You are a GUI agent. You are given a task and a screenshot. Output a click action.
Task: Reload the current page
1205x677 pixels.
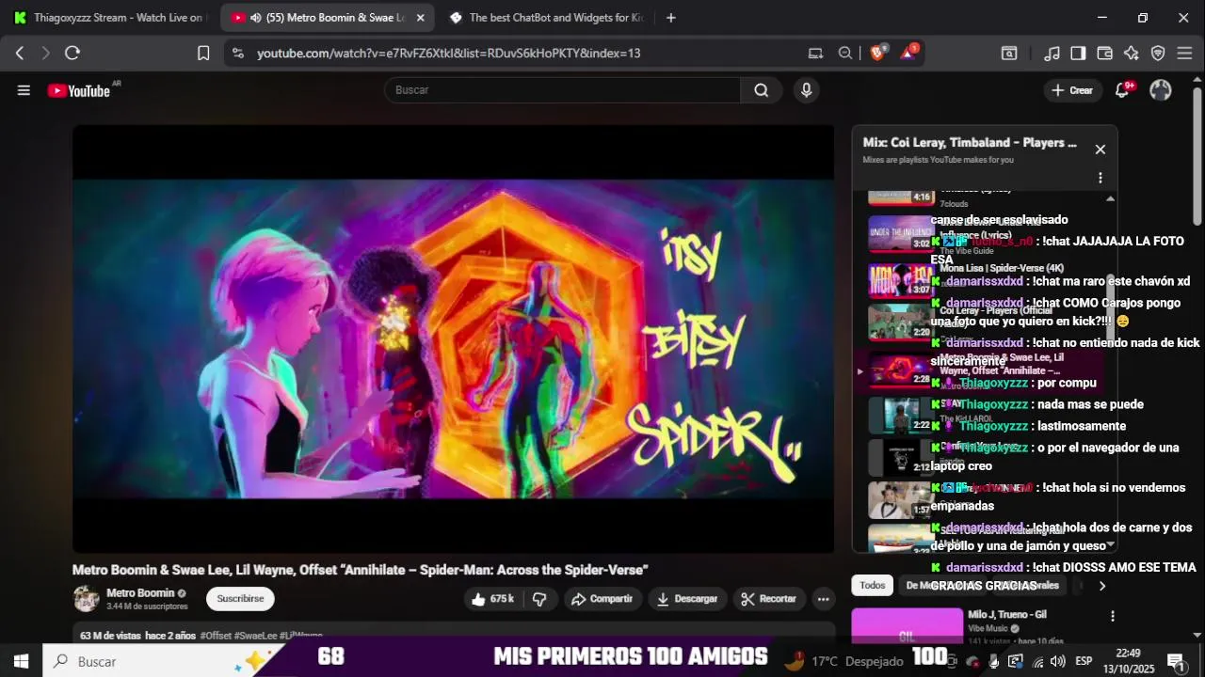coord(72,54)
